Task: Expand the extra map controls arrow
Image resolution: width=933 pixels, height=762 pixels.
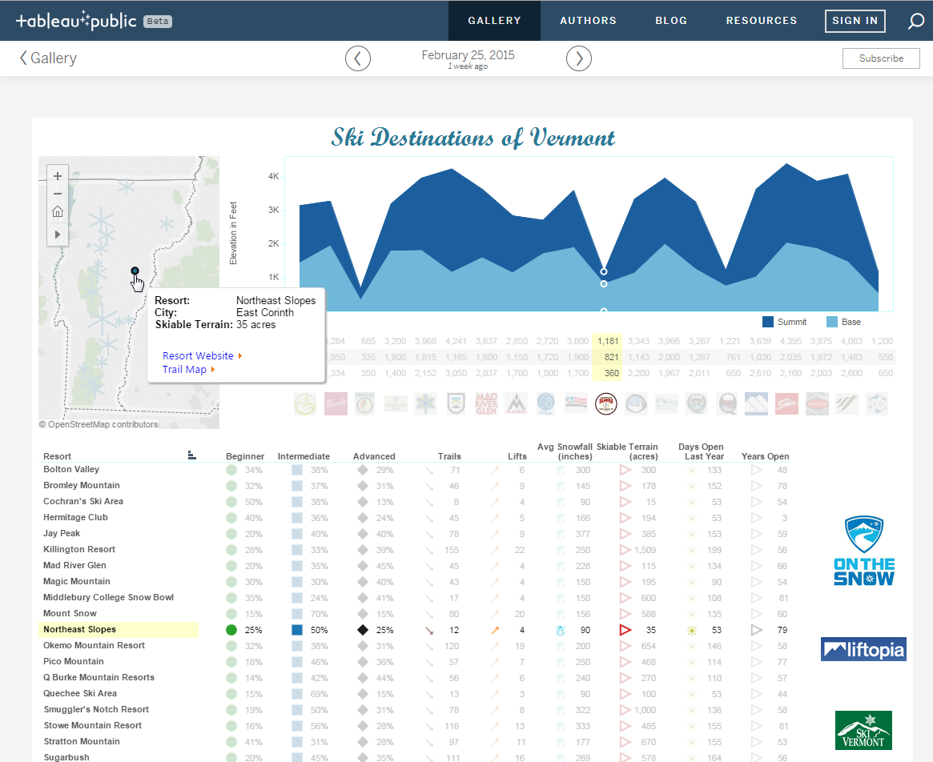Action: (57, 234)
